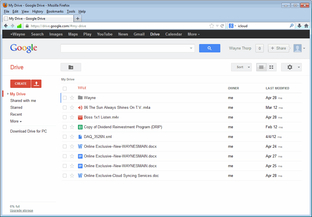Open the settings gear icon
This screenshot has height=217, width=312.
pyautogui.click(x=290, y=67)
